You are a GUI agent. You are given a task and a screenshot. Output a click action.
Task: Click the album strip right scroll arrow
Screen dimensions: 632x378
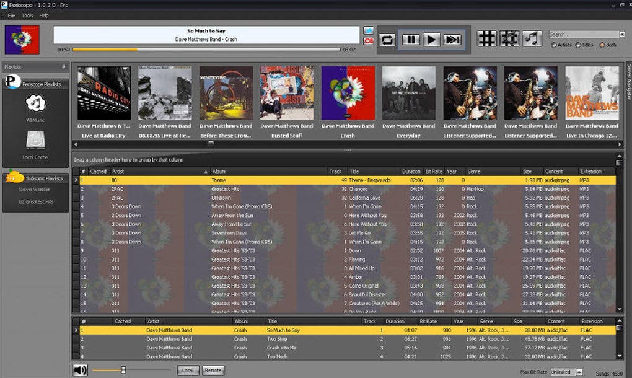click(620, 144)
